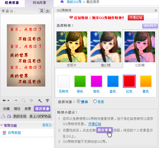Switch to the 时尚形象 tab
Image resolution: width=159 pixels, height=148 pixels.
pos(39,3)
